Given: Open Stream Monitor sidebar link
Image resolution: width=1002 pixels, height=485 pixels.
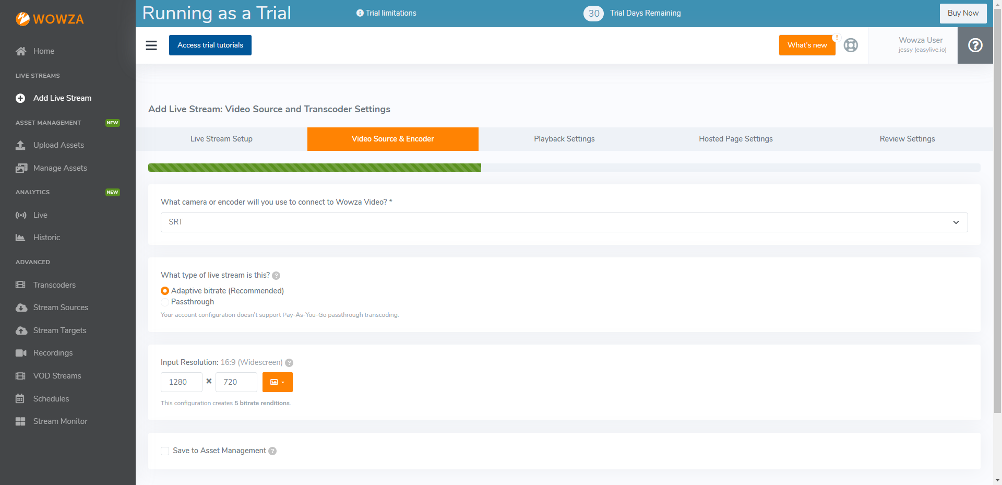Looking at the screenshot, I should (60, 421).
